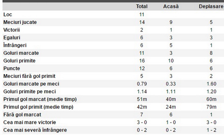Click the Goluri primite row label
The height and width of the screenshot is (135, 224).
19,61
